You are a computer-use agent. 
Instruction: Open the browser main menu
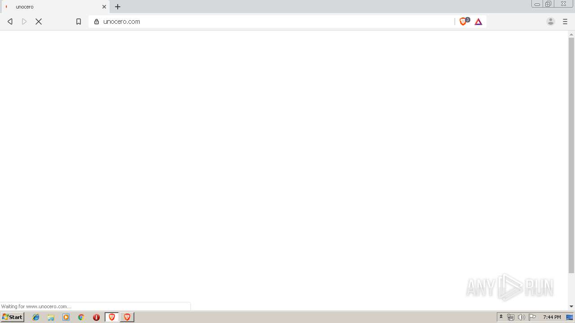pos(565,22)
